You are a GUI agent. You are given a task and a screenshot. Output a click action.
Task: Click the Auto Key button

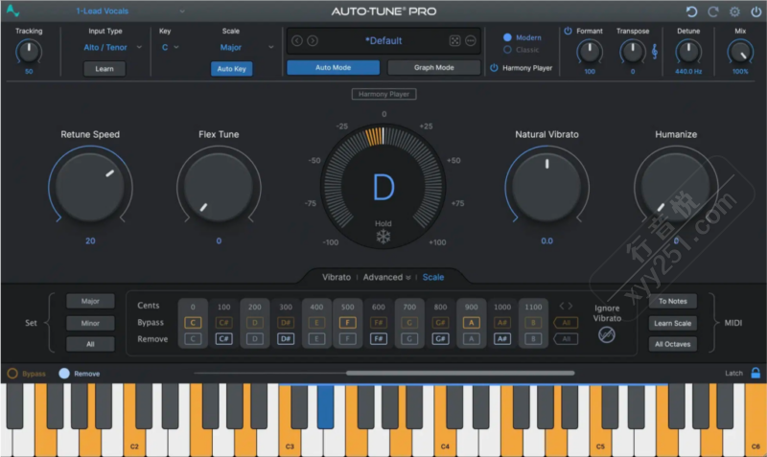(231, 68)
